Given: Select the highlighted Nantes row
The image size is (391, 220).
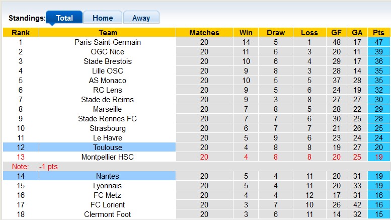Looking at the screenshot, I should pyautogui.click(x=108, y=176).
